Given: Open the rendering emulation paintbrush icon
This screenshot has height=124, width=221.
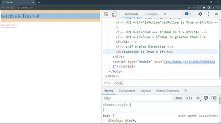Looking at the screenshot, I should 206,98.
